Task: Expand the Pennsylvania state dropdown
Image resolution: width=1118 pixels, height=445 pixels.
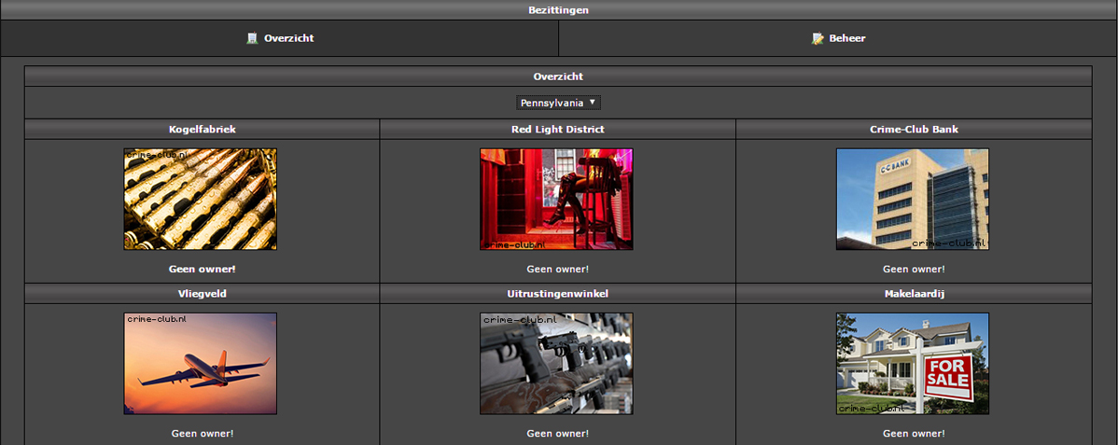Action: pos(558,103)
